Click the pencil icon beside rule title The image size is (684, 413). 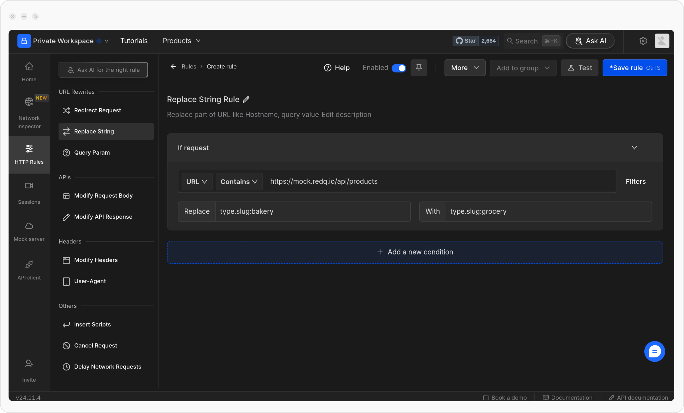246,100
